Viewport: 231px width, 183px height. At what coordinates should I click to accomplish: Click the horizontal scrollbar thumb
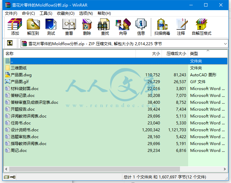(x=95, y=169)
